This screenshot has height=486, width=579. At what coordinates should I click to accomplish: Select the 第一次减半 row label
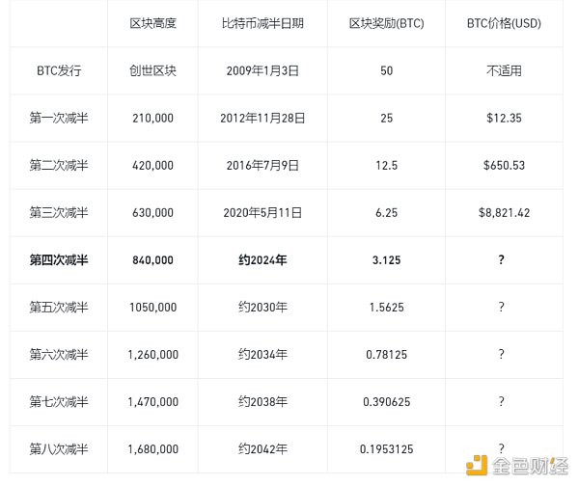[x=58, y=118]
